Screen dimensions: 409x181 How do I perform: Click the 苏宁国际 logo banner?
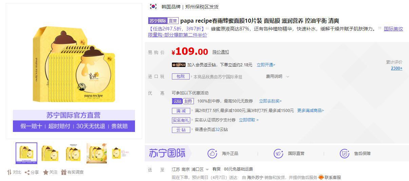167,153
